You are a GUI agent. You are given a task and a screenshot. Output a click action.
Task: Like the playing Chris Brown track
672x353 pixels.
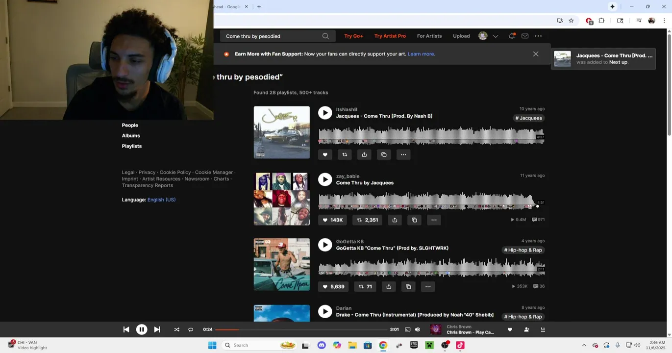pos(510,330)
